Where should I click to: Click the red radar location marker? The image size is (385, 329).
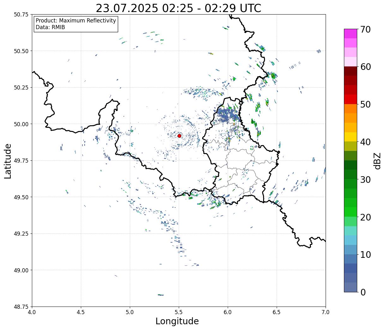coord(179,136)
